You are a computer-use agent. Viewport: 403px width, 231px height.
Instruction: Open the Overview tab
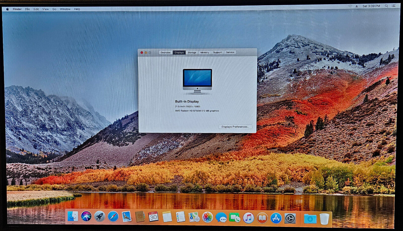[x=165, y=53]
